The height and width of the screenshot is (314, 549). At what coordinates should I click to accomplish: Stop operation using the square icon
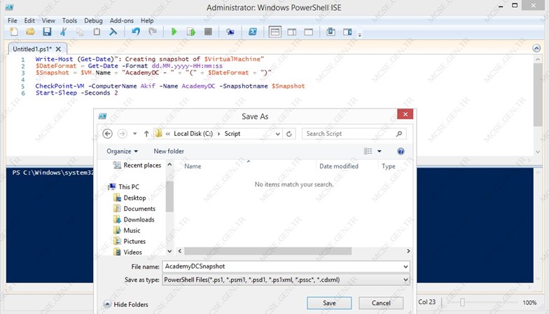click(208, 32)
